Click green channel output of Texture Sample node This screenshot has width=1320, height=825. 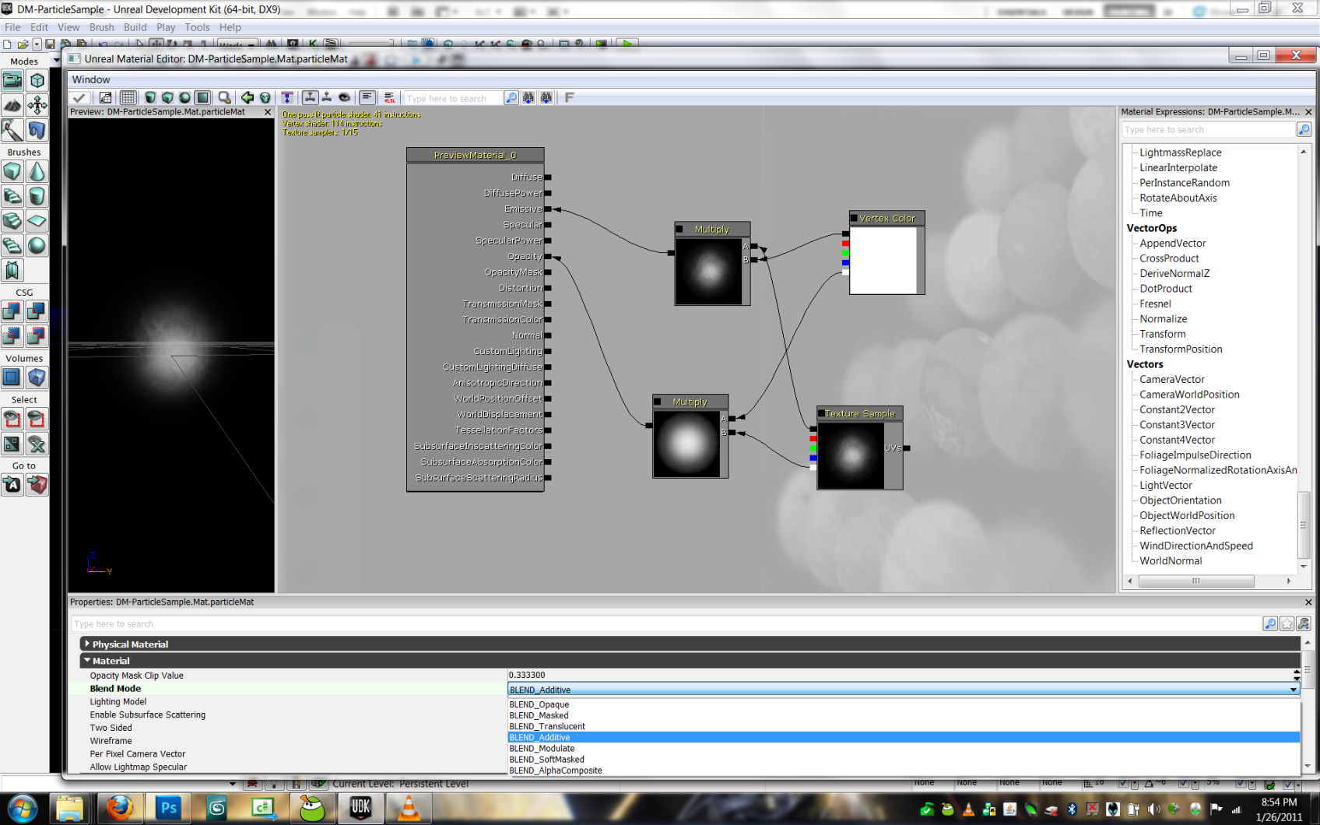pos(813,448)
